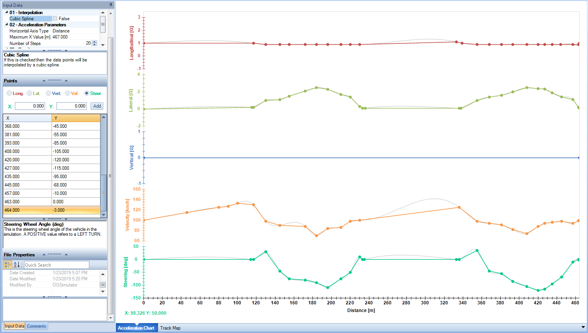588x333 pixels.
Task: Open the Comments tab
Action: [x=37, y=326]
